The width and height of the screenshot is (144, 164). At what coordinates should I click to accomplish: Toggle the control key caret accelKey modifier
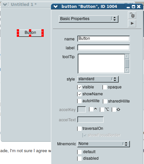(x=91, y=109)
